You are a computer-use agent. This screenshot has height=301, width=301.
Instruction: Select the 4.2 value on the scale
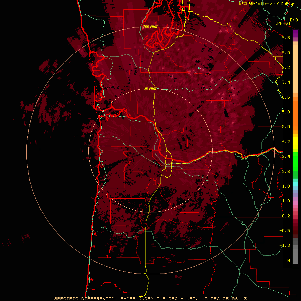(286, 142)
